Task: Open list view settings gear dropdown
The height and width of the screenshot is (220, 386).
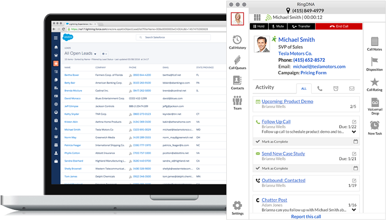Action: point(104,54)
